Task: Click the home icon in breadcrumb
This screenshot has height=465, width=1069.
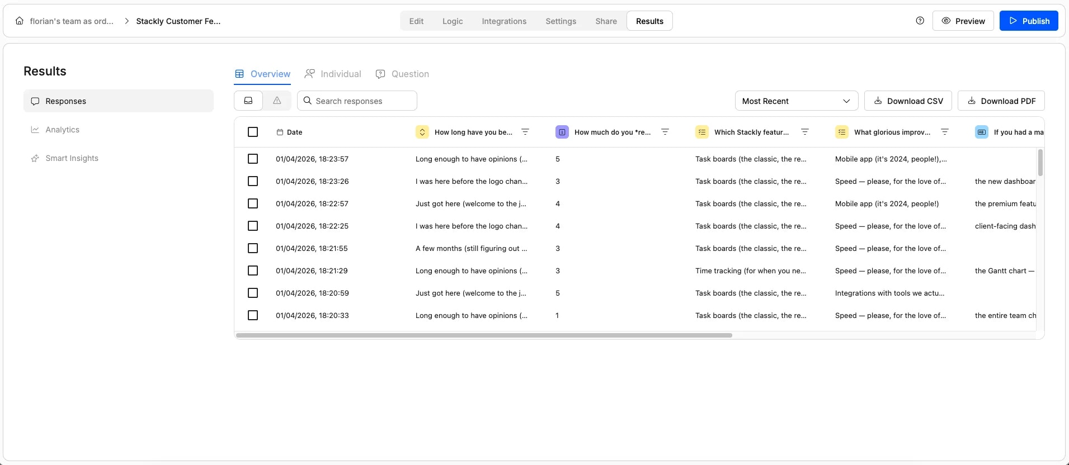Action: coord(20,21)
